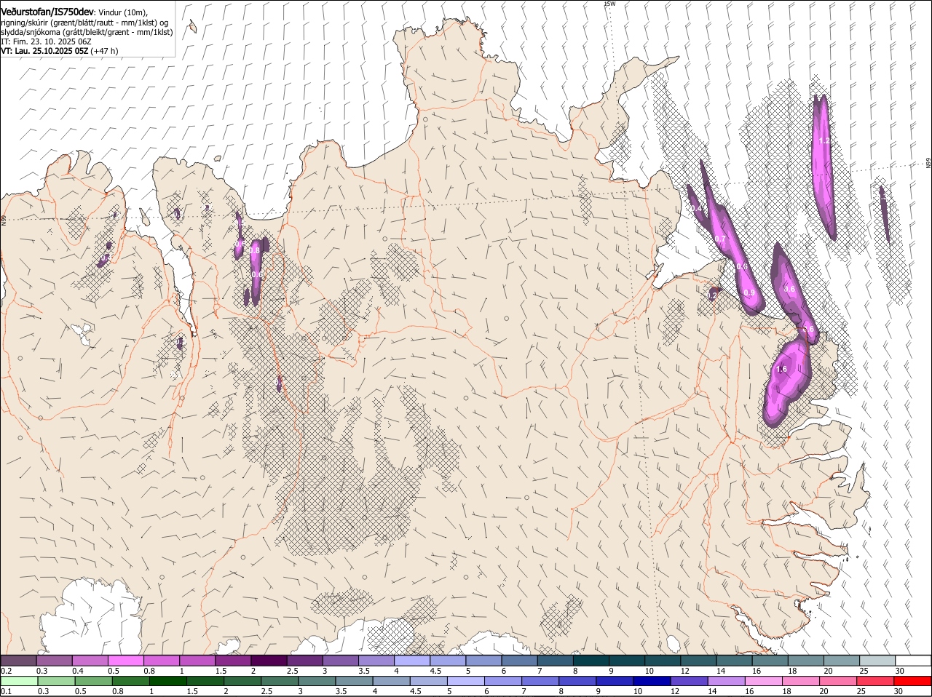
Task: Click the purple-scale swatch between 0.3 and 0.4
Action: [55, 660]
